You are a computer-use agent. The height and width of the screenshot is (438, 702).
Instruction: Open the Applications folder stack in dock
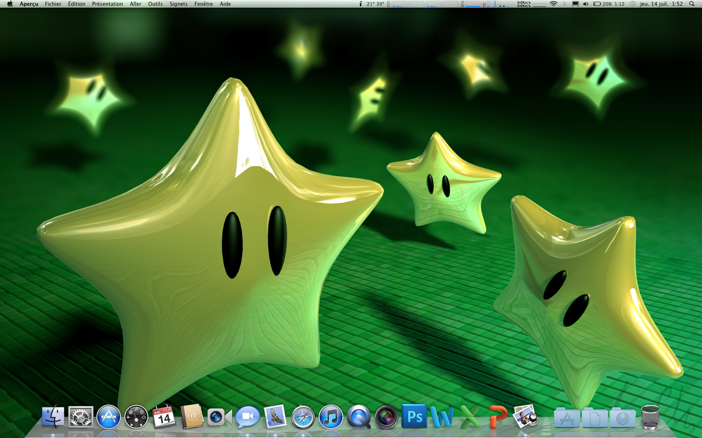(567, 417)
